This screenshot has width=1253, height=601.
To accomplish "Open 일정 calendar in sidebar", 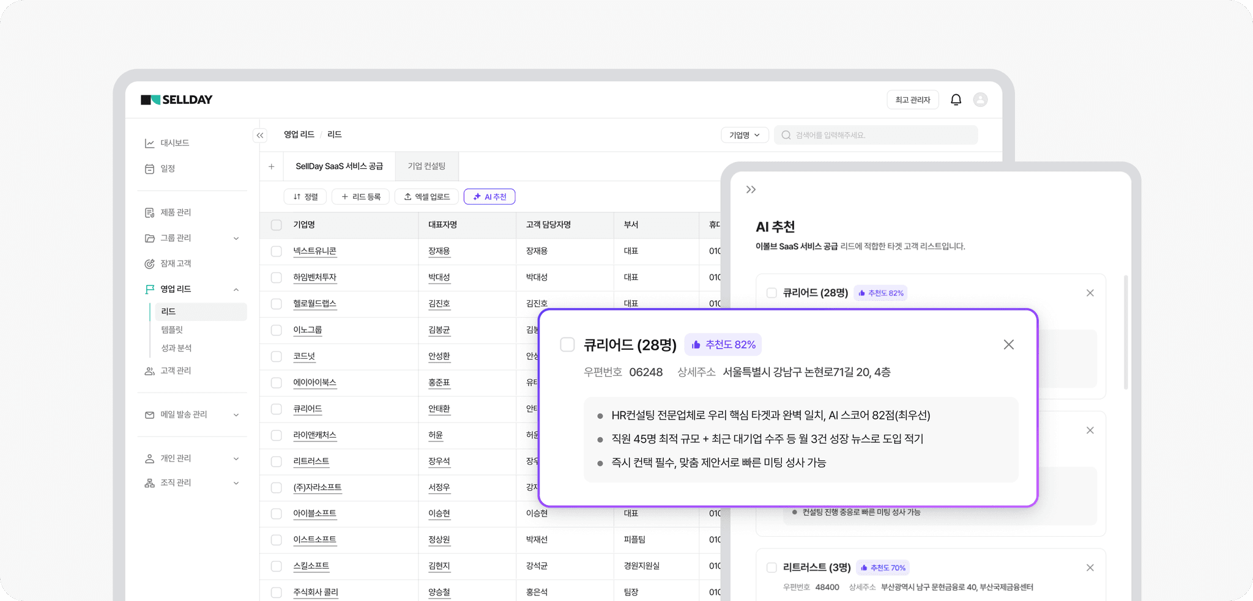I will (167, 169).
